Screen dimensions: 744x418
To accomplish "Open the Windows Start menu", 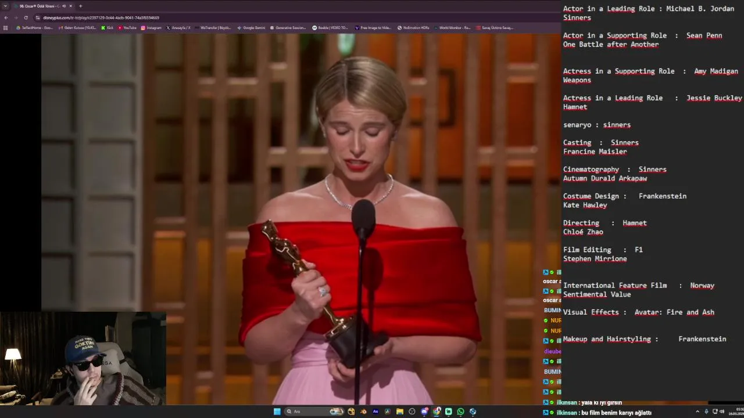I will [x=277, y=412].
